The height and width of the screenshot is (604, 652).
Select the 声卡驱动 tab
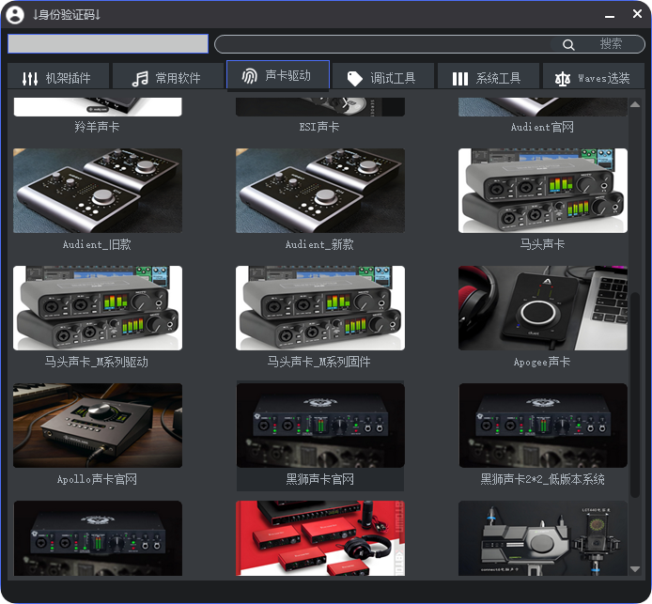pos(278,75)
